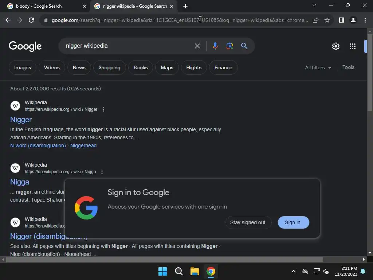Bookmark this page with the star icon
Image resolution: width=373 pixels, height=280 pixels.
(x=327, y=20)
